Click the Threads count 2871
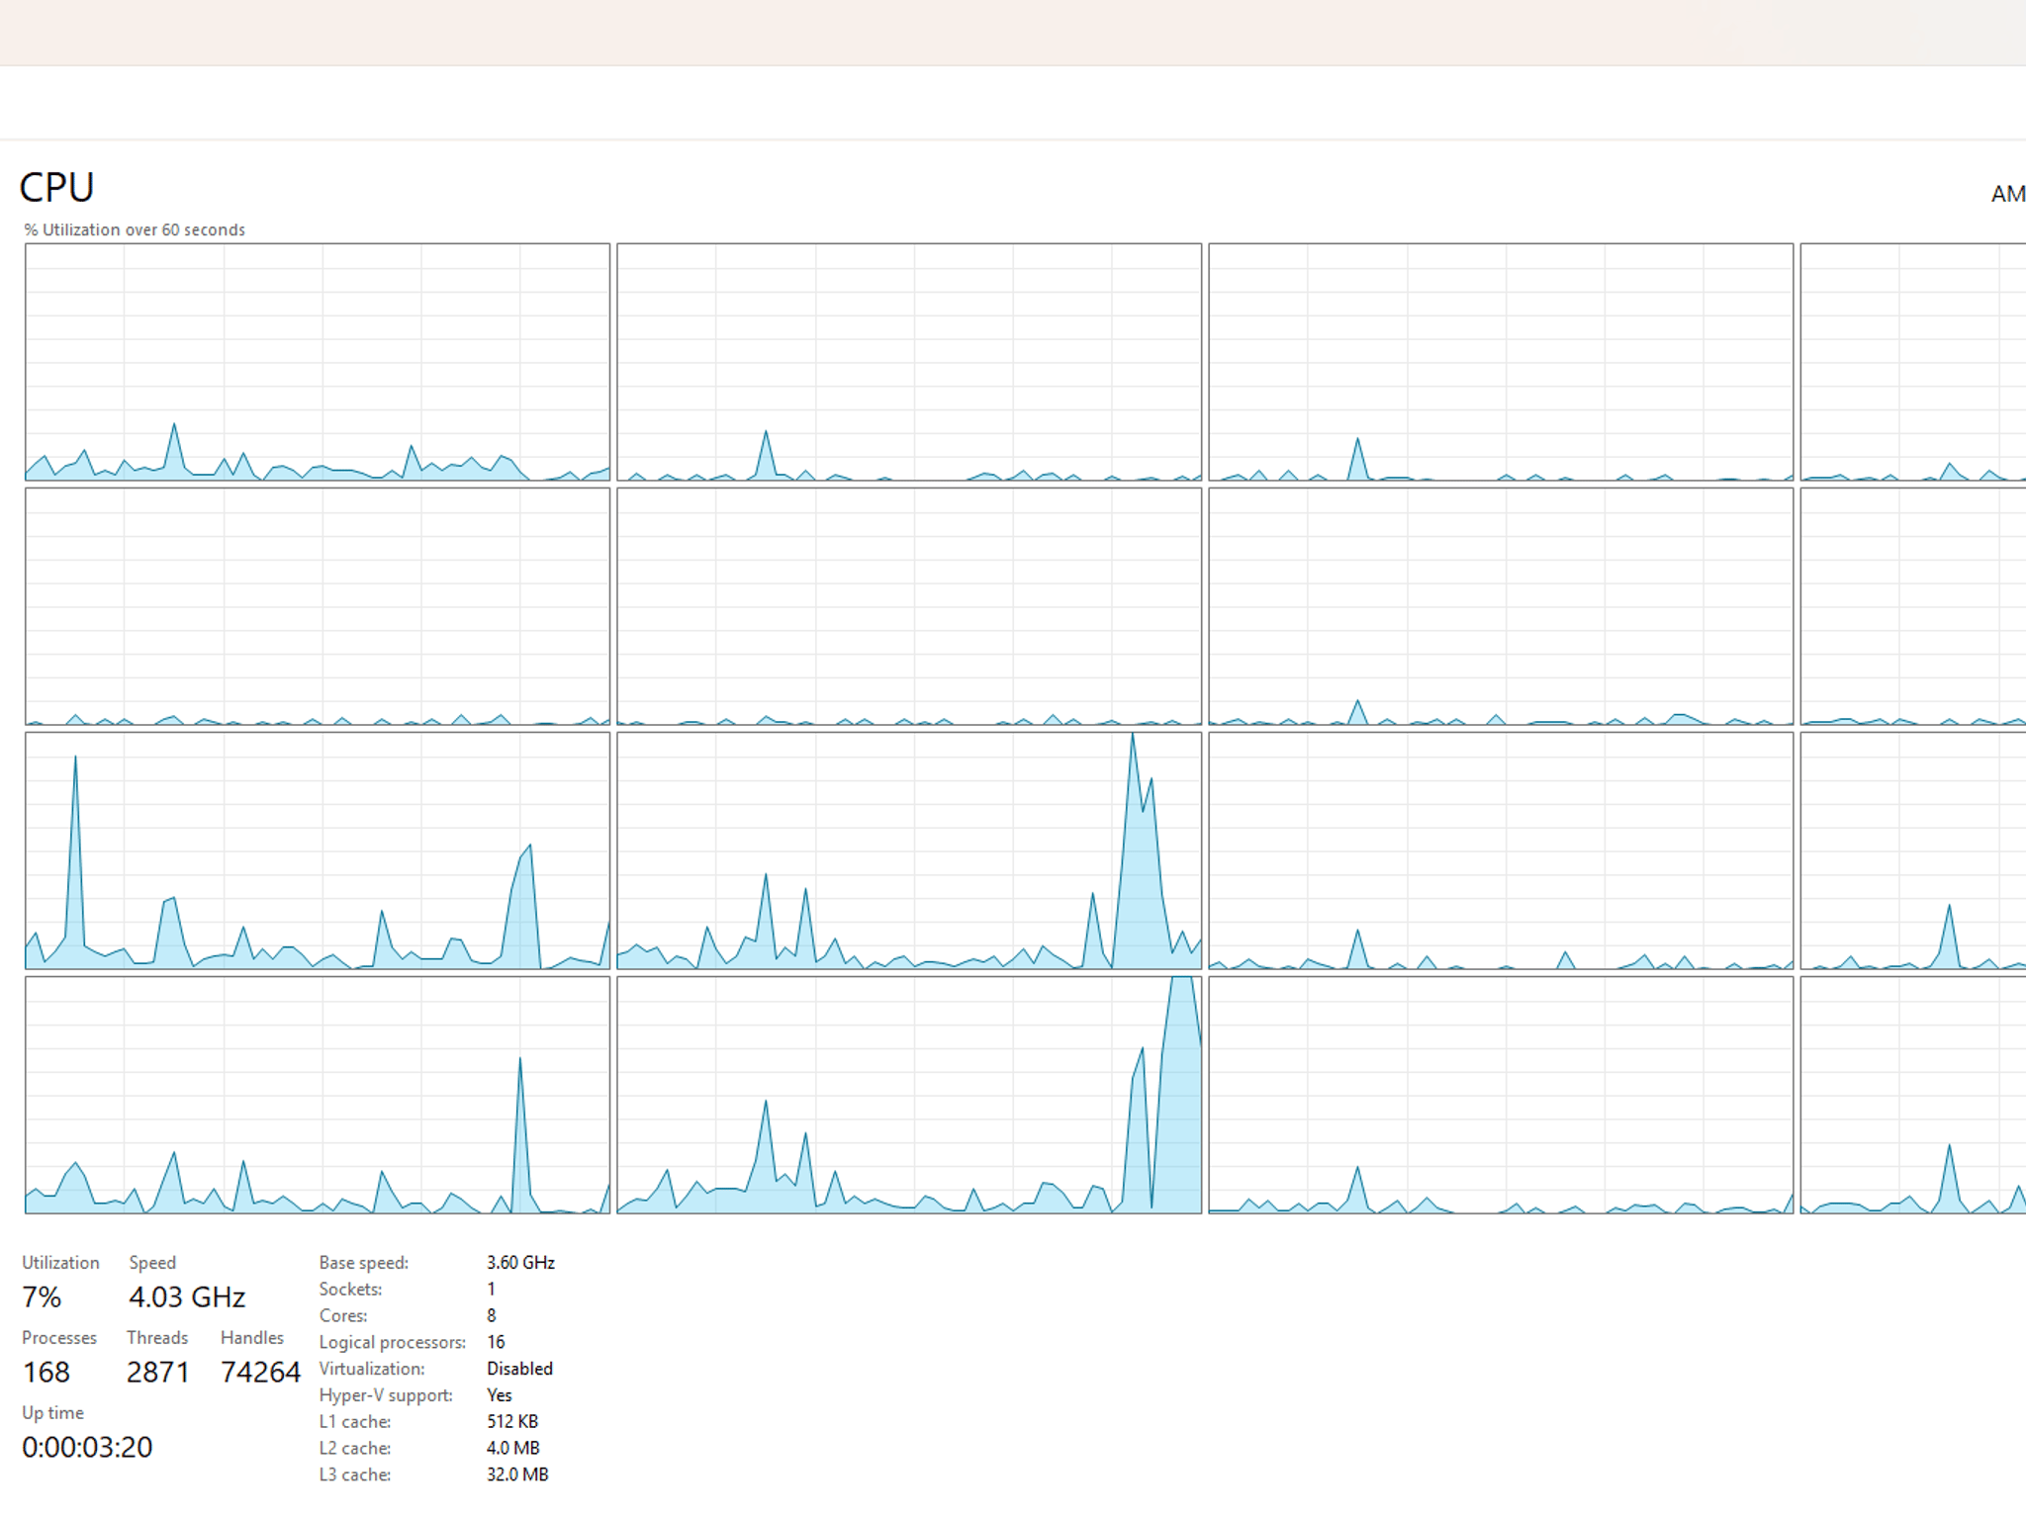 pyautogui.click(x=157, y=1372)
